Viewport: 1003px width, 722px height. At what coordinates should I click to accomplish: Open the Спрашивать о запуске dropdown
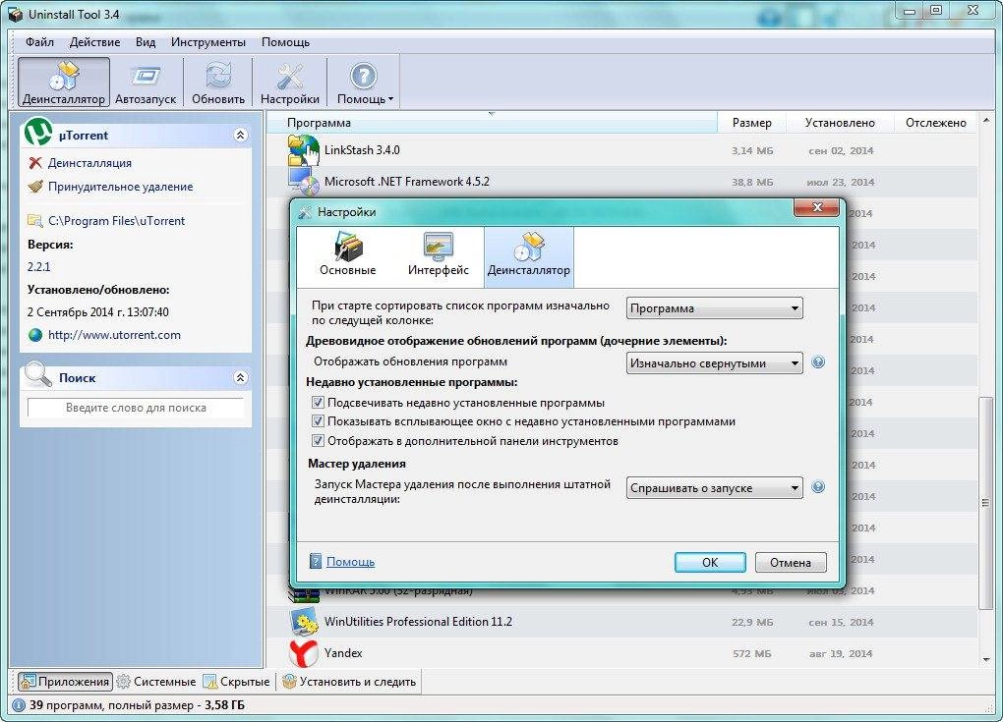coord(714,488)
